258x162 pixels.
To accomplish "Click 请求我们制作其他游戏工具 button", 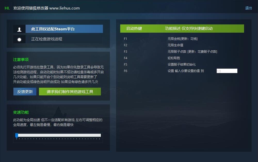I will 70,92.
